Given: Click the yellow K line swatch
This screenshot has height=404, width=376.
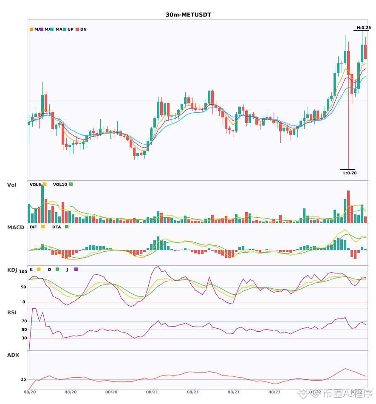Looking at the screenshot, I should click(x=39, y=269).
